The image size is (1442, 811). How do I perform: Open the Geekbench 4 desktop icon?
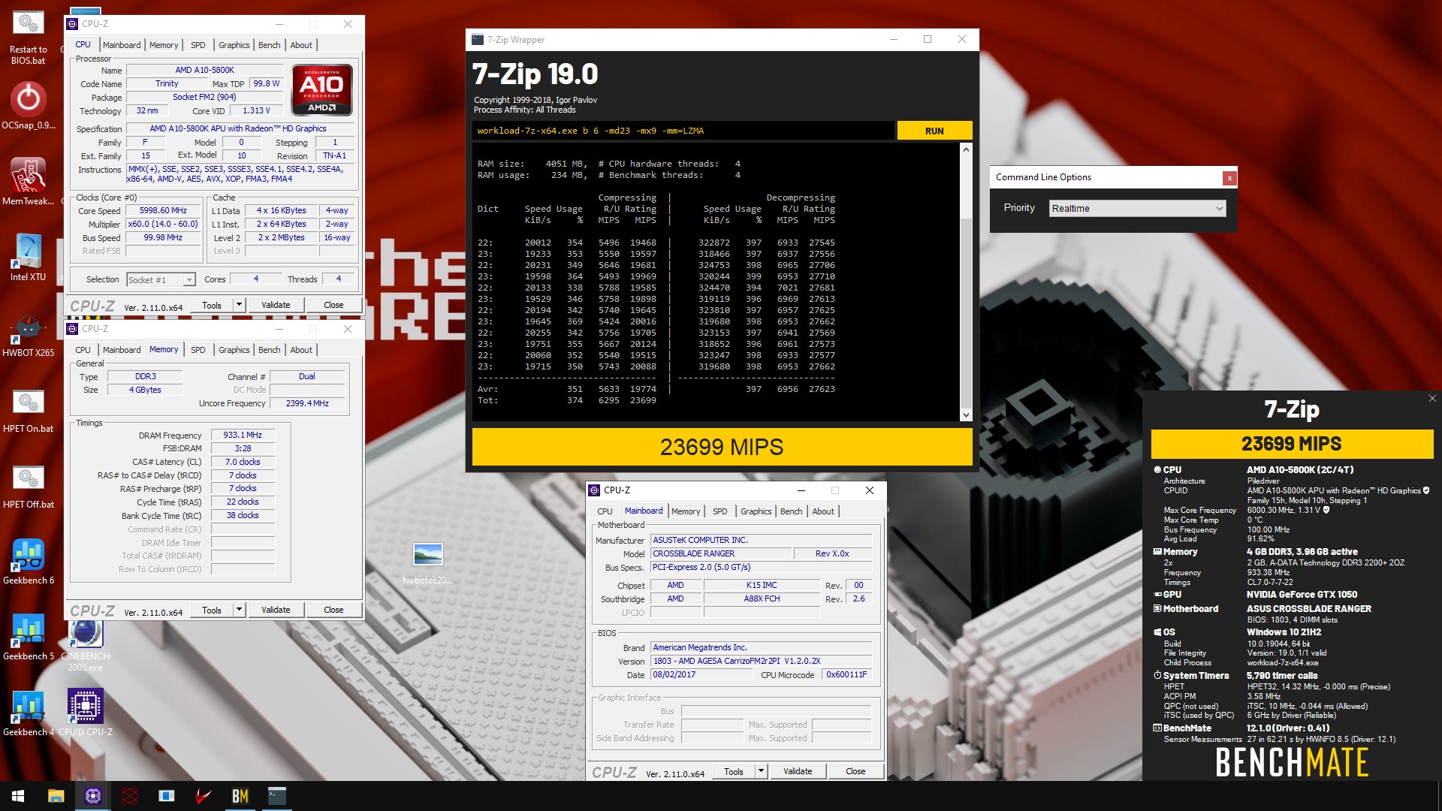[x=28, y=713]
